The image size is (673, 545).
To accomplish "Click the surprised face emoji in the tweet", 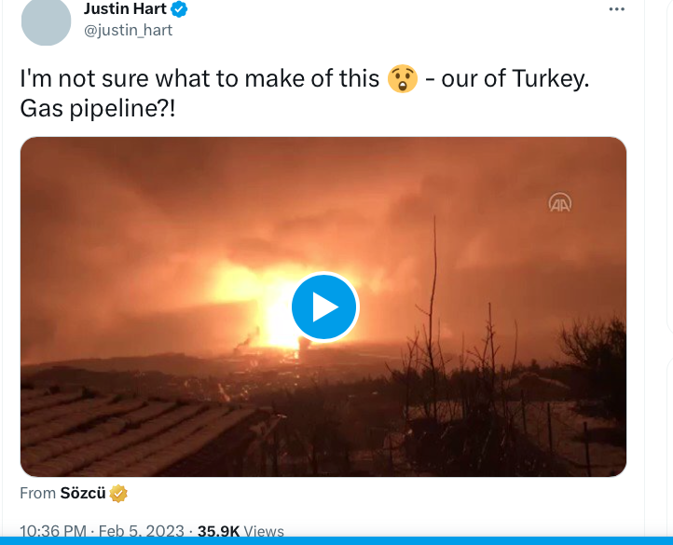I will point(401,79).
